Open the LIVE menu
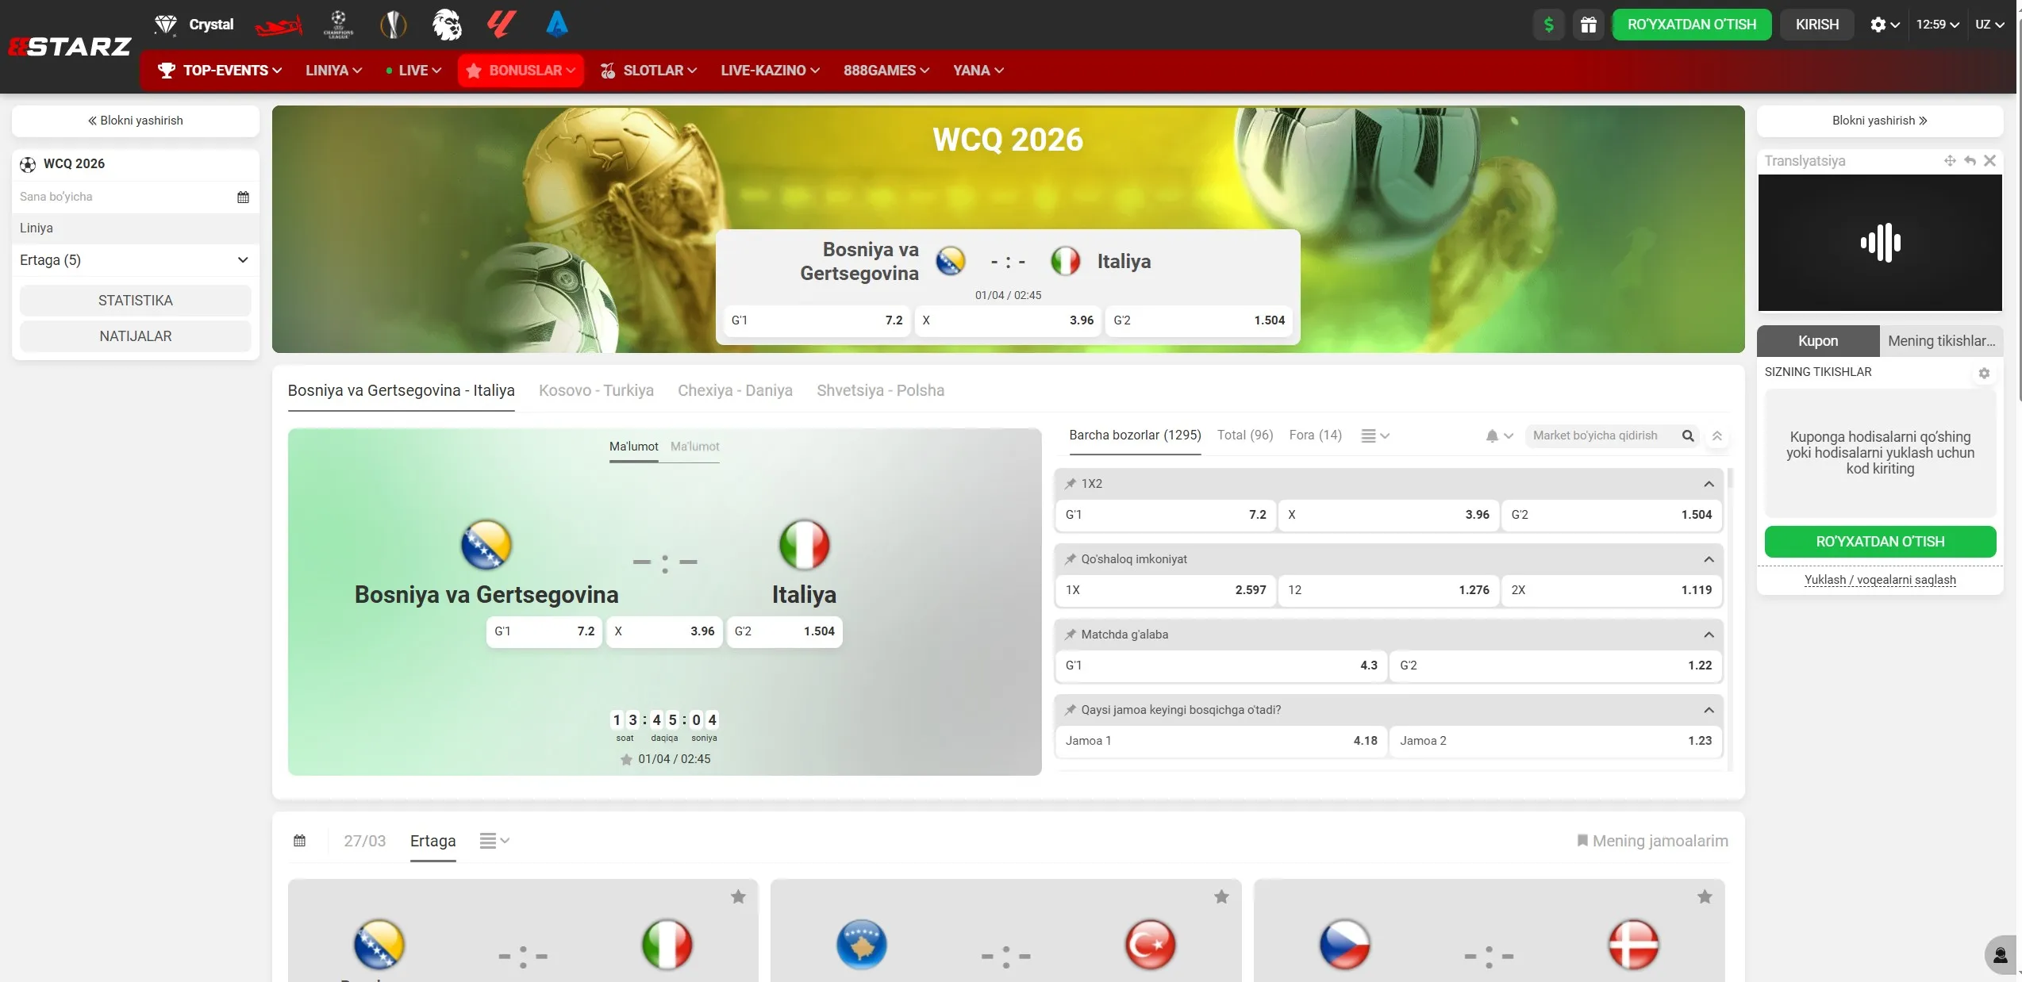 [x=413, y=71]
